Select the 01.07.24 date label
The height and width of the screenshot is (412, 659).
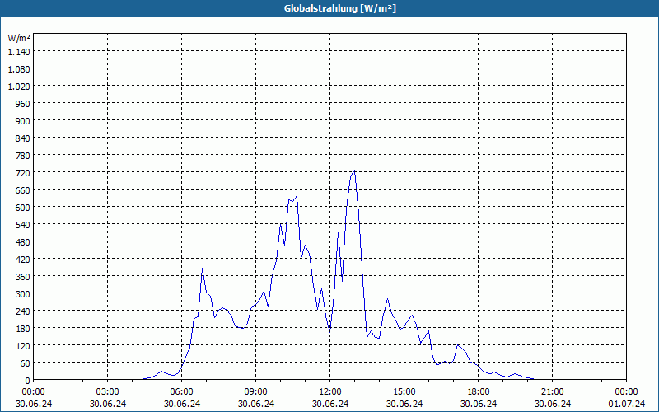(x=626, y=404)
